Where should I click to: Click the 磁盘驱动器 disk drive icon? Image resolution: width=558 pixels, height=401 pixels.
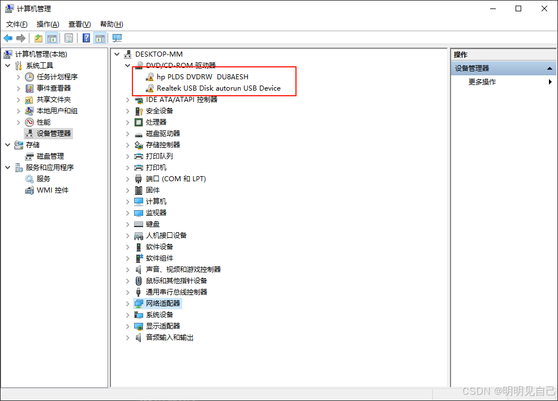(x=139, y=134)
